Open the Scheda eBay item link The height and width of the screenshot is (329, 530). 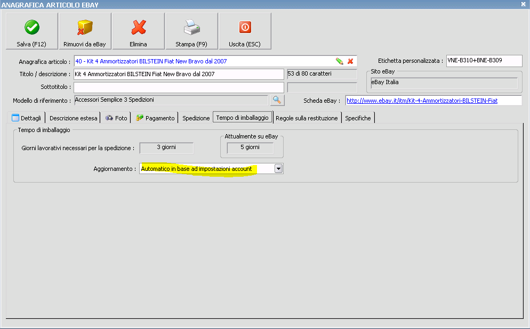pyautogui.click(x=422, y=101)
